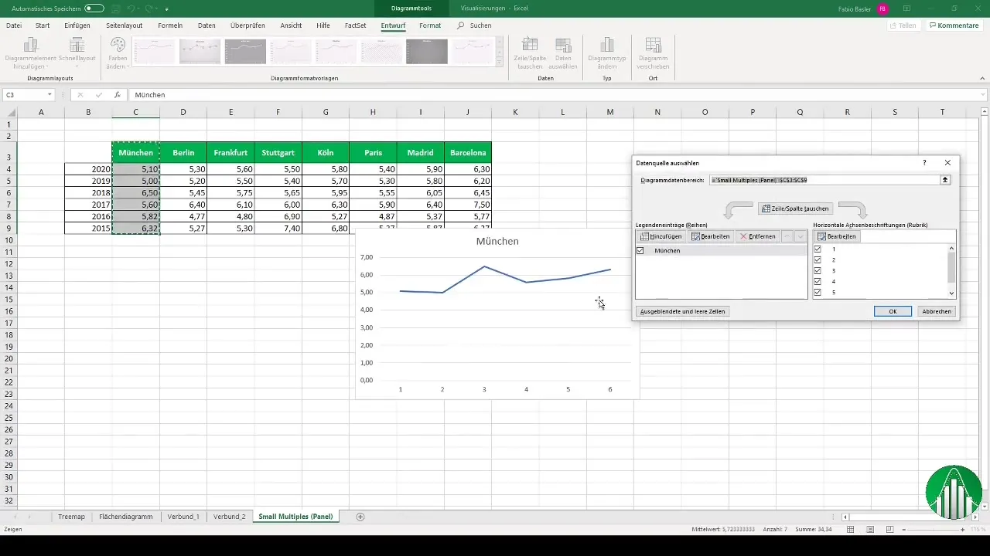The image size is (990, 556).
Task: Click Ausgeblendete und leere Zellen button
Action: (x=683, y=311)
